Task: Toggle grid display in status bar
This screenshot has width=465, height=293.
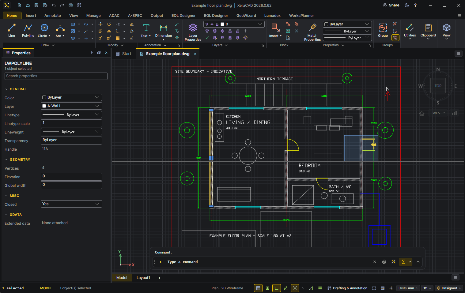Action: (258, 288)
